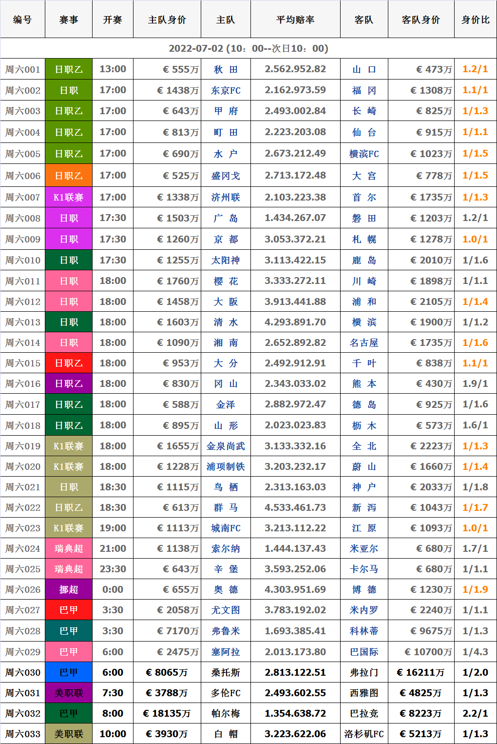Click the 编号 column header
Viewport: 497px width, 744px height.
coord(22,20)
